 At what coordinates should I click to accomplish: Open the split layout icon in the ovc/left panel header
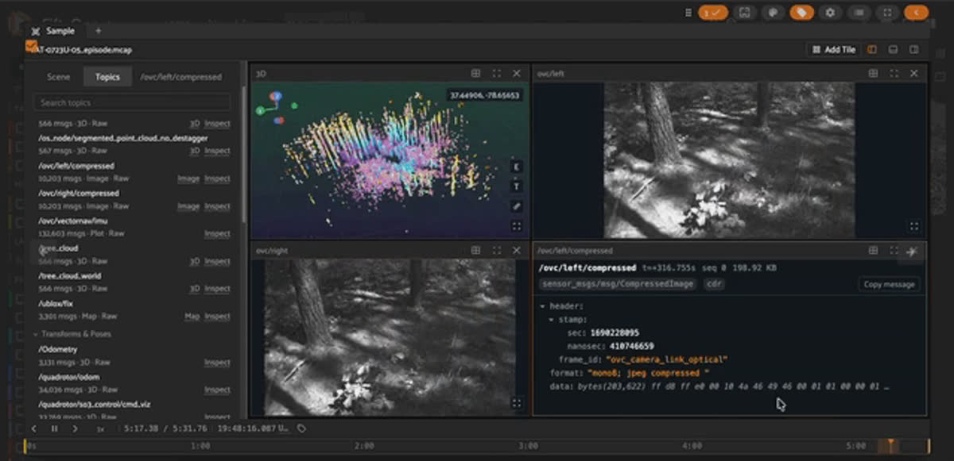point(873,73)
